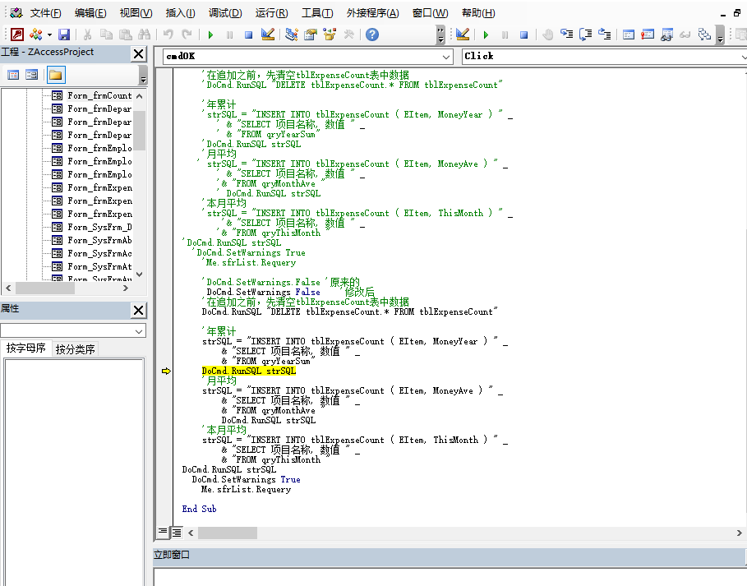Open Quick Watch glasses icon
Screen dimensions: 747x586
[685, 35]
